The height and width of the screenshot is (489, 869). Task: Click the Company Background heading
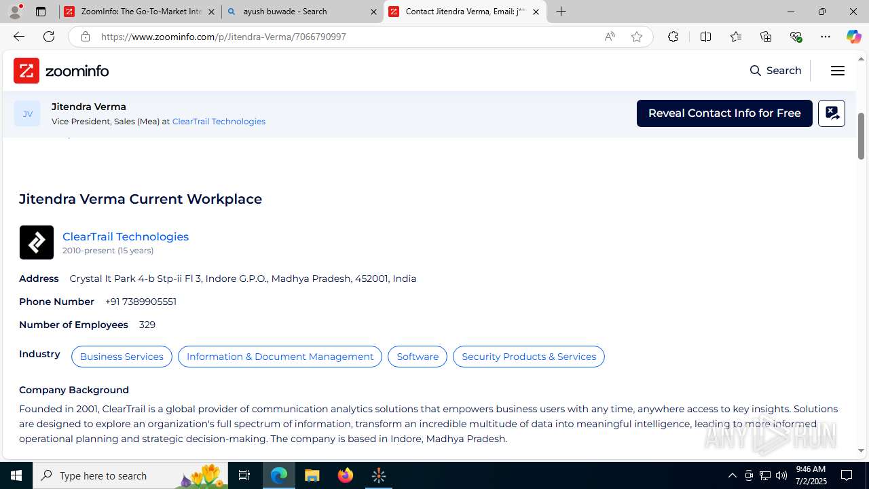[x=74, y=390]
